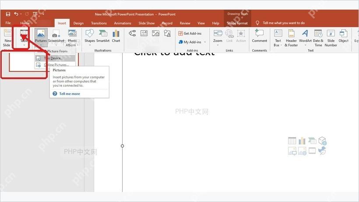The height and width of the screenshot is (202, 359).
Task: Expand the Photo Album dropdown arrow
Action: 78,45
